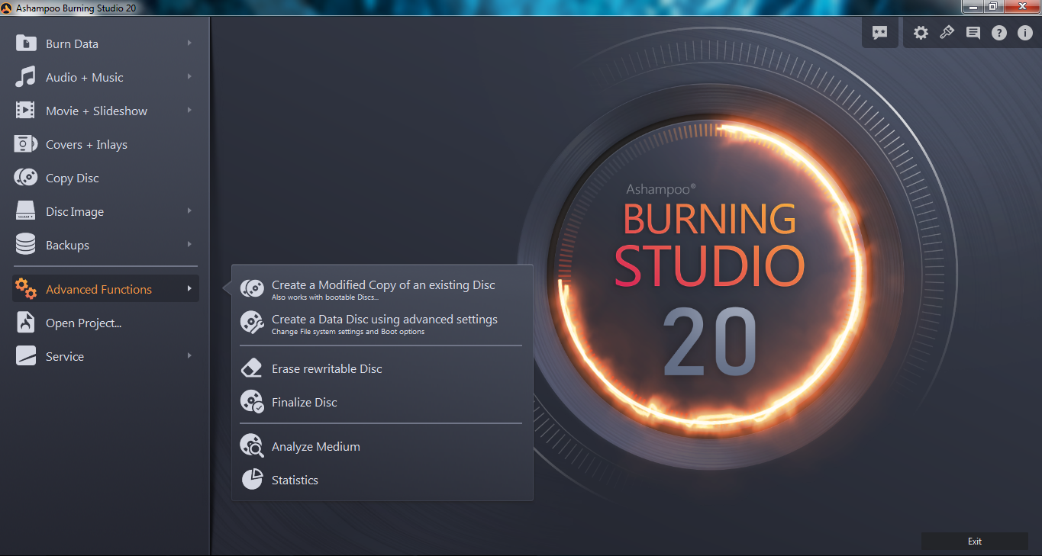Click the Burn Data folder icon
The height and width of the screenshot is (556, 1042).
(x=26, y=43)
